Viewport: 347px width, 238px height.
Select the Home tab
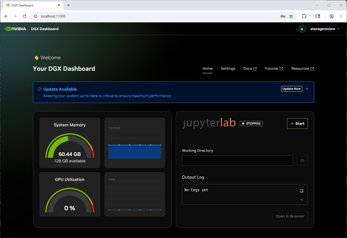207,68
